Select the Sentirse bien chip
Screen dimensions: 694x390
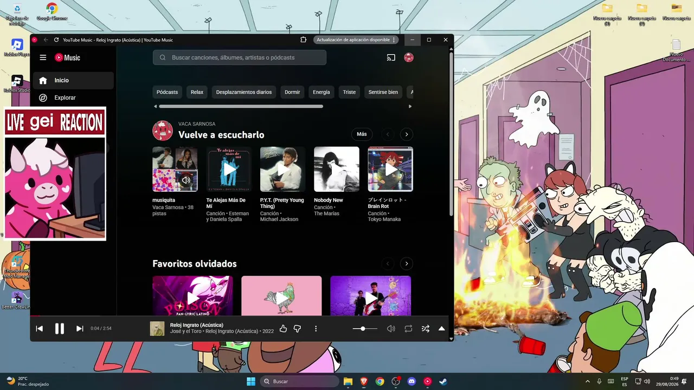click(x=383, y=92)
